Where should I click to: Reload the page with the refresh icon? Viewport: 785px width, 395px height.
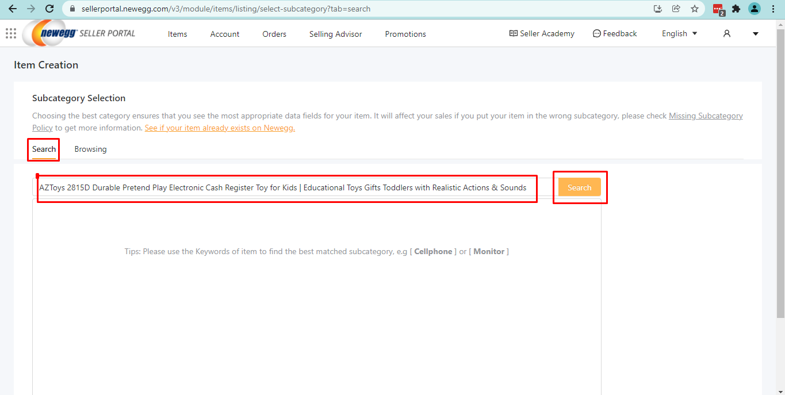click(x=50, y=9)
